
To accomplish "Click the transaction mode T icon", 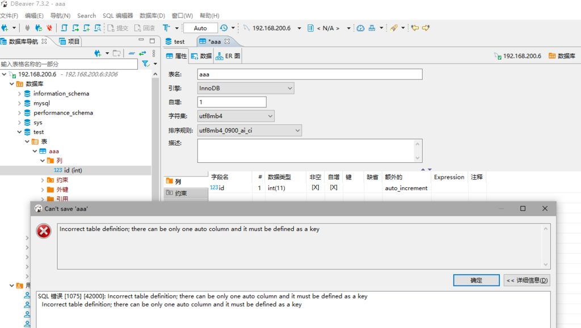I will 166,28.
